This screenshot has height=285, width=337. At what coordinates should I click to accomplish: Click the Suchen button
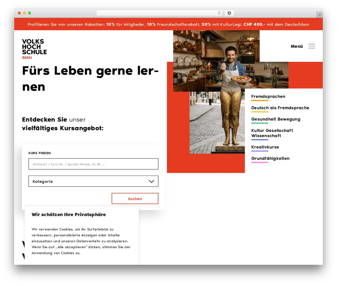pyautogui.click(x=135, y=199)
